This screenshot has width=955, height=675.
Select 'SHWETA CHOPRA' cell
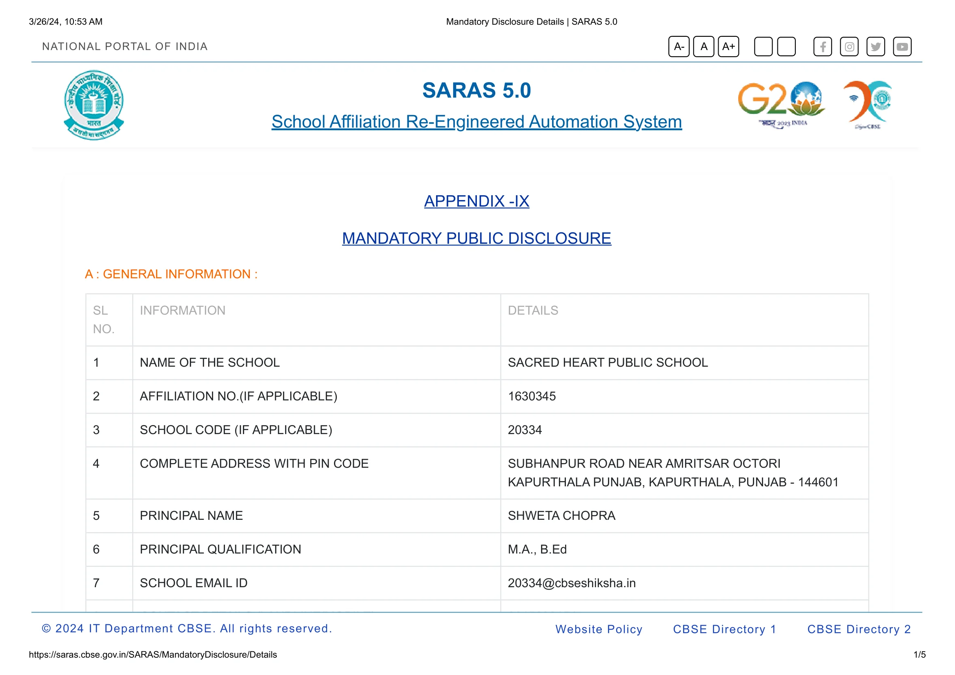(x=685, y=516)
